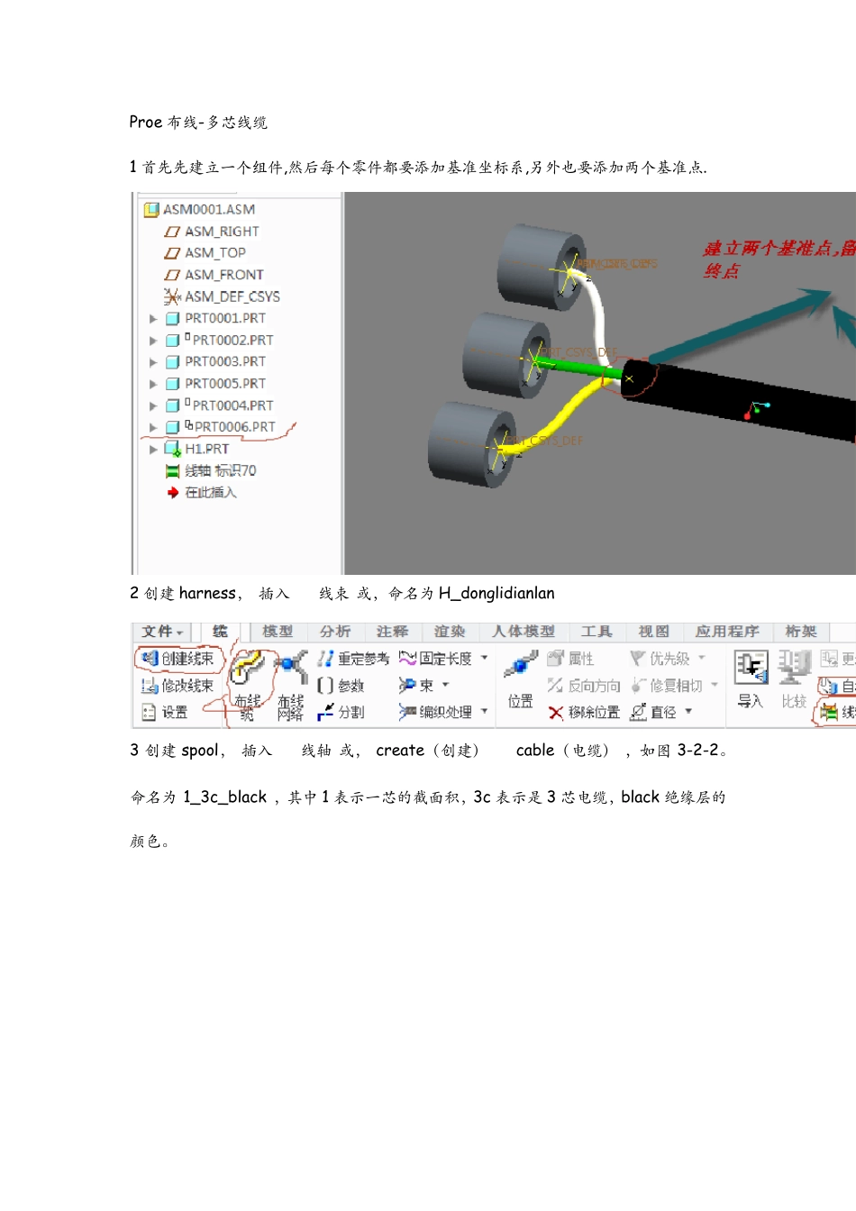Expand the PRT0002.PRT tree node
Image resolution: width=856 pixels, height=1211 pixels.
[153, 341]
